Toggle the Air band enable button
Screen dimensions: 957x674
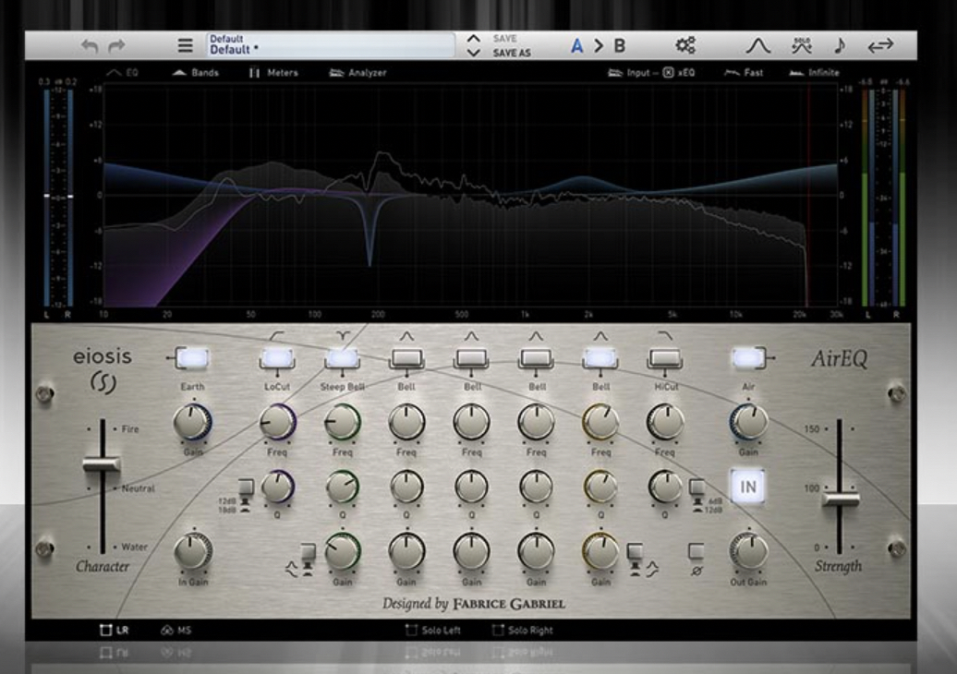(748, 358)
